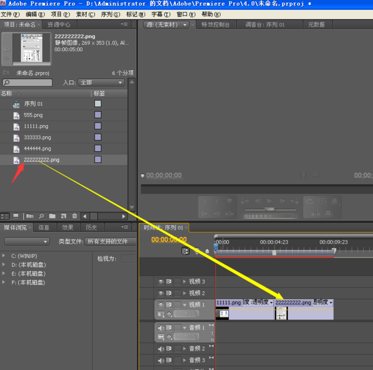Delete selected item with trash icon
This screenshot has width=373, height=370.
[75, 216]
